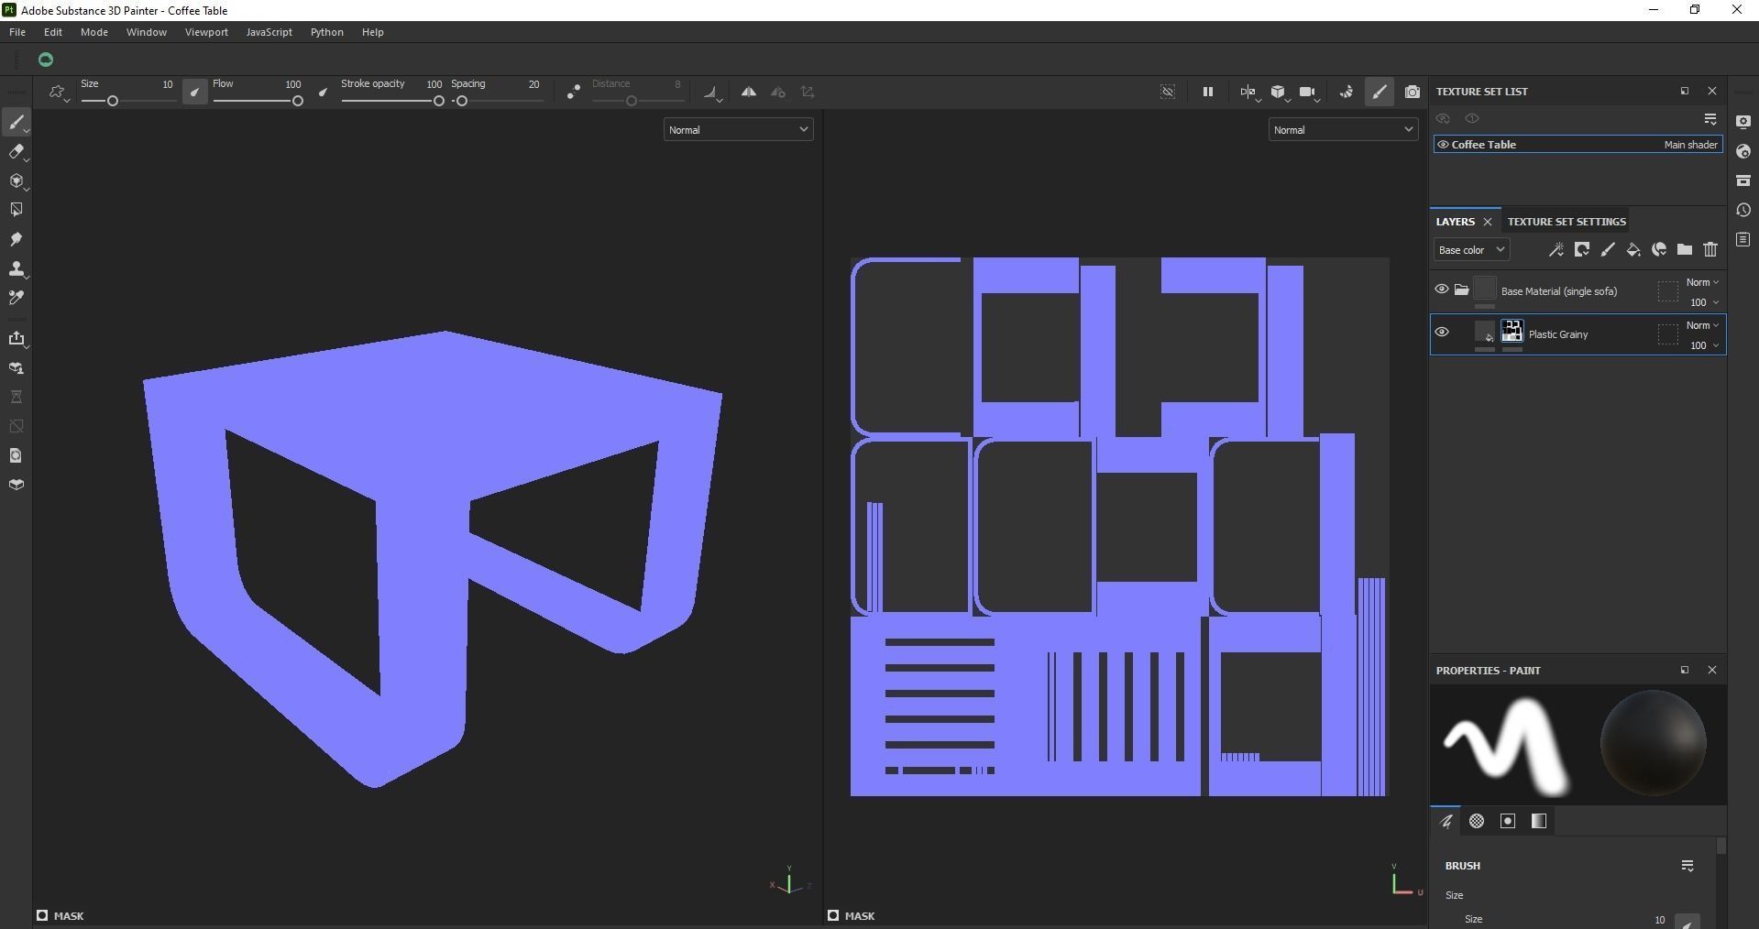Select the Smudge tool
This screenshot has width=1759, height=929.
(x=16, y=239)
